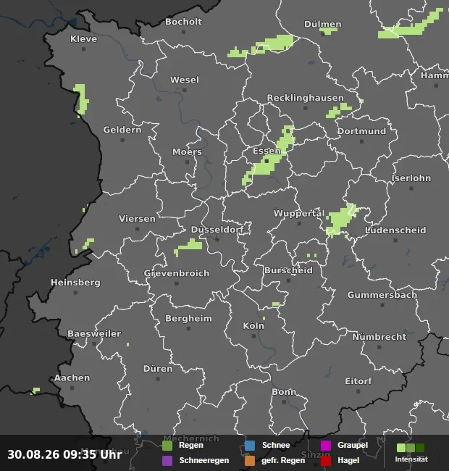Click the Lüdenscheid city label
Viewport: 449px width, 471px height.
click(395, 230)
